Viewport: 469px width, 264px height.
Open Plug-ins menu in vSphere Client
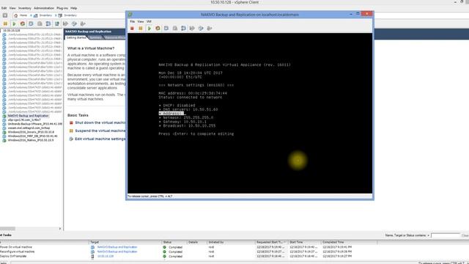coord(62,8)
